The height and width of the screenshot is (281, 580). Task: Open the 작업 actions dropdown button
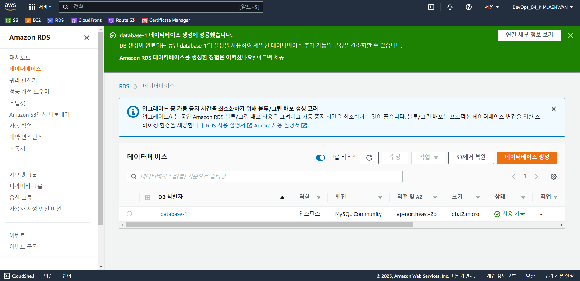pyautogui.click(x=428, y=157)
